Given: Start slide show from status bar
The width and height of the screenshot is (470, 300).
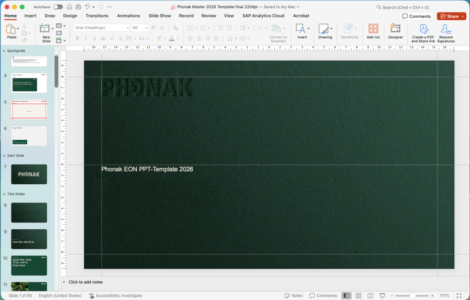Looking at the screenshot, I should (x=382, y=295).
